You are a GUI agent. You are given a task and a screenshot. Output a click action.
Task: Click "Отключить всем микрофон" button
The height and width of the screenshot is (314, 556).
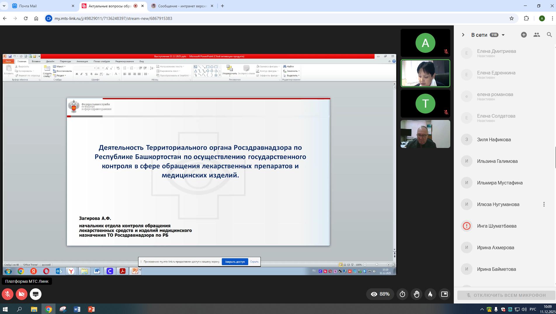[x=506, y=295]
